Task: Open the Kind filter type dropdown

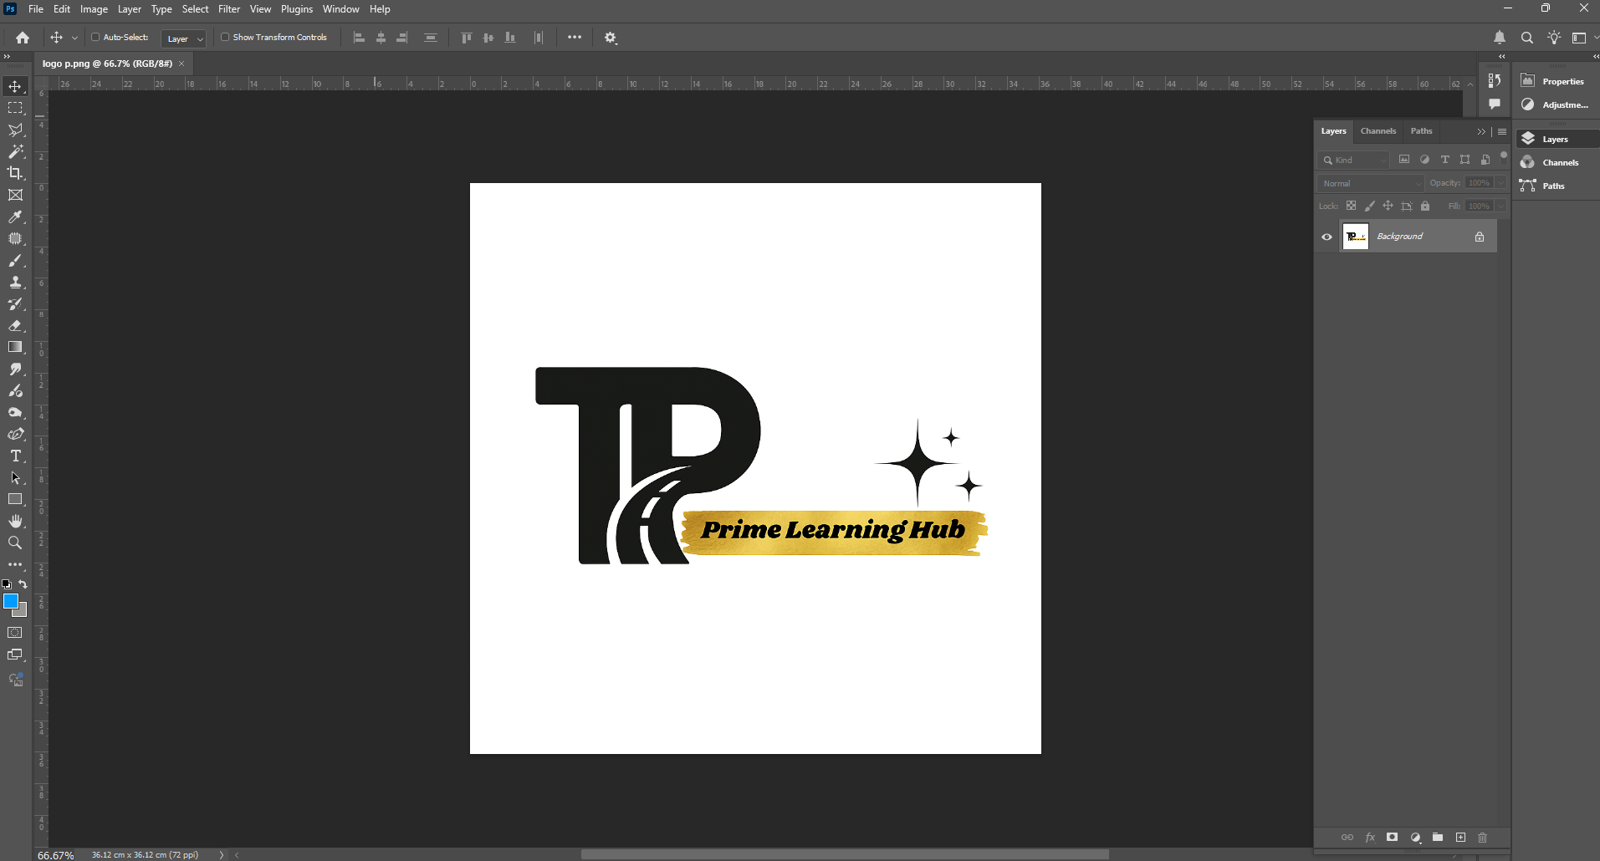Action: pyautogui.click(x=1353, y=160)
